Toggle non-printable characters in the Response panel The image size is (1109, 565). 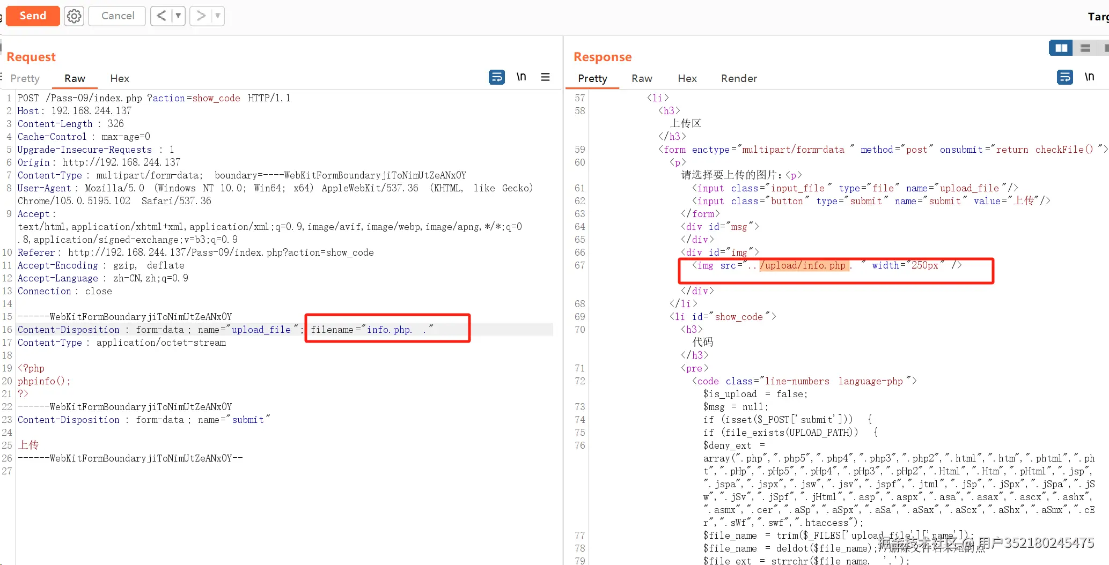(1089, 77)
